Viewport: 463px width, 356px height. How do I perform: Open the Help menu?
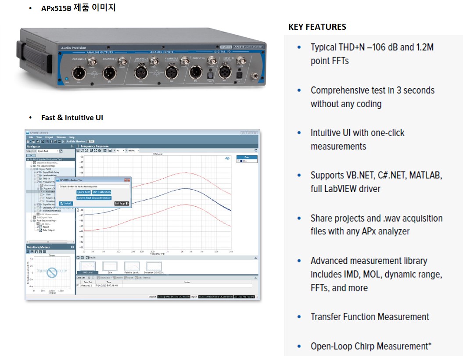(72, 137)
